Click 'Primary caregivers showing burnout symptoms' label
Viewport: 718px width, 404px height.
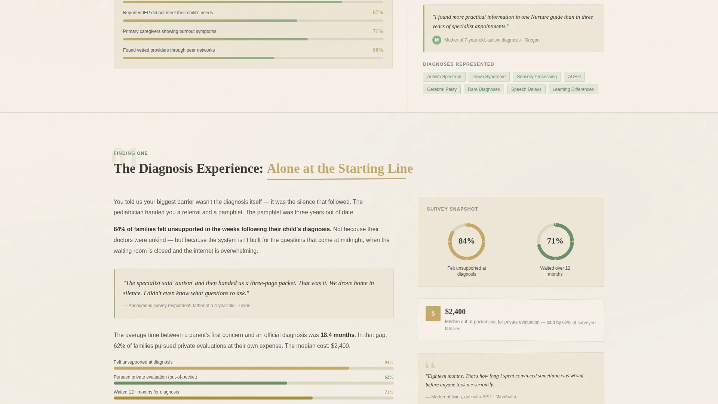[x=169, y=31]
